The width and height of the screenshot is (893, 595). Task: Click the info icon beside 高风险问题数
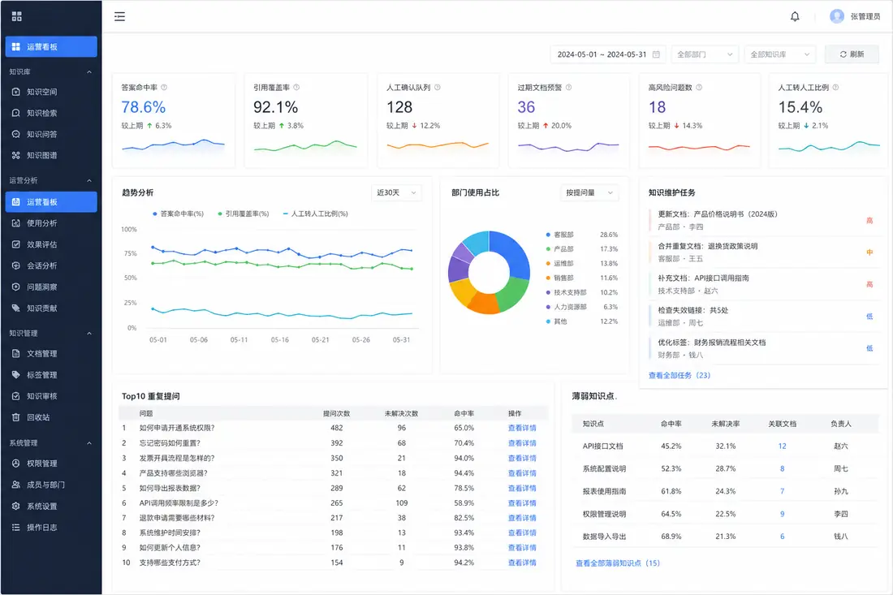coord(699,87)
